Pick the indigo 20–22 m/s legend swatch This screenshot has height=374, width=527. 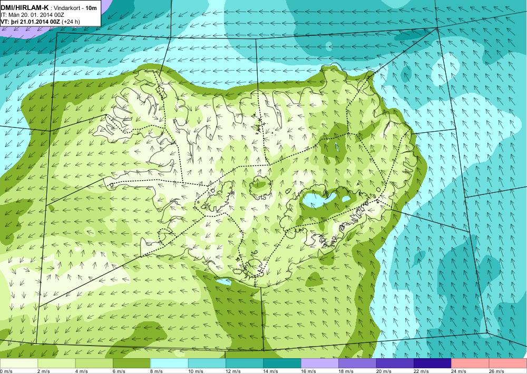click(x=395, y=363)
